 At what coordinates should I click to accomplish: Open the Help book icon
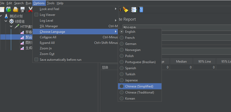click(x=141, y=10)
